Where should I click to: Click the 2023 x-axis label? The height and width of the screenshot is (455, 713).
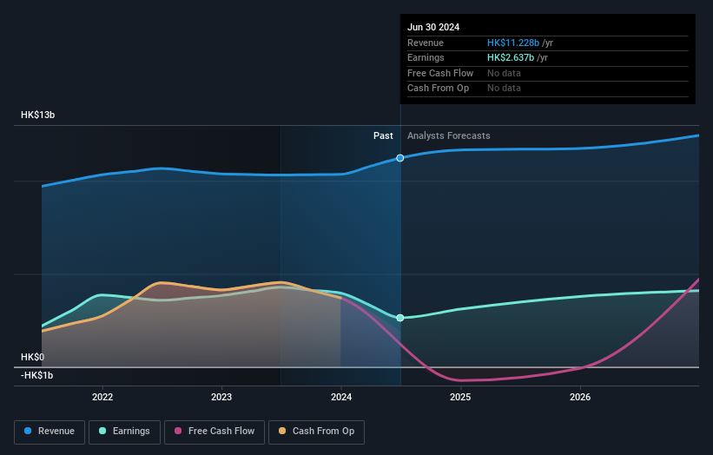click(x=221, y=397)
